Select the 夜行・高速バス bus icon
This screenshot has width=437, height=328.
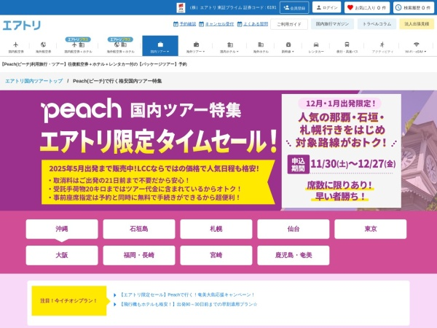347,44
